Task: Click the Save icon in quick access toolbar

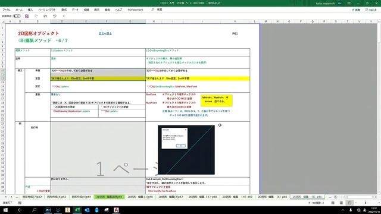Action: click(x=27, y=16)
